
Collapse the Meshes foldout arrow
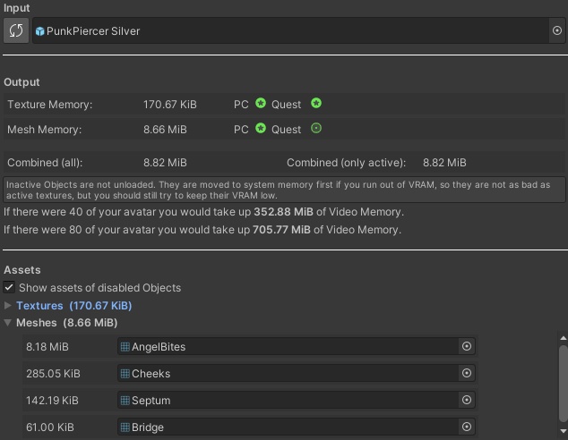[8, 323]
